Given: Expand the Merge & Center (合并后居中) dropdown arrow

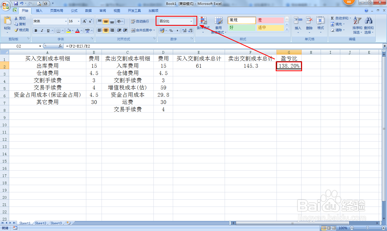Looking at the screenshot, I should tap(154, 30).
